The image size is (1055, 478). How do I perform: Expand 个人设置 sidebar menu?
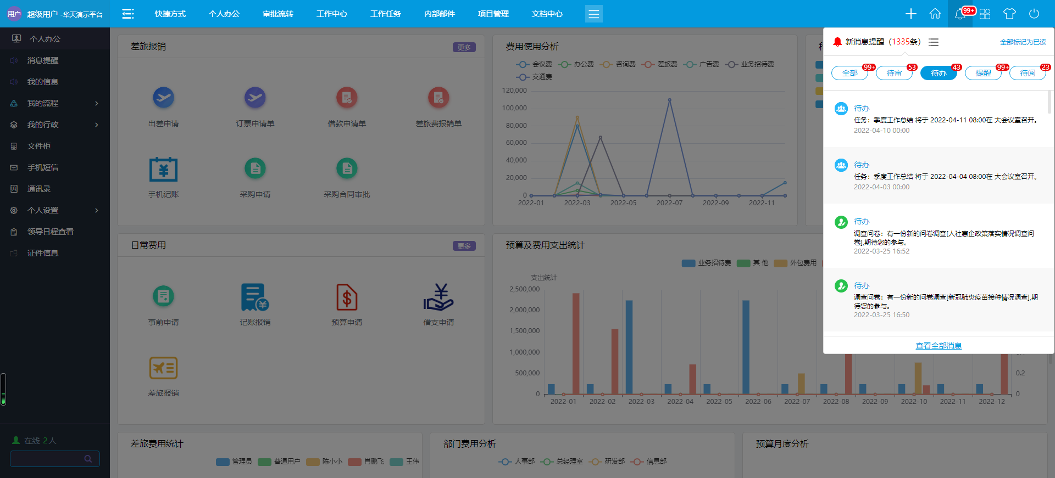(55, 210)
